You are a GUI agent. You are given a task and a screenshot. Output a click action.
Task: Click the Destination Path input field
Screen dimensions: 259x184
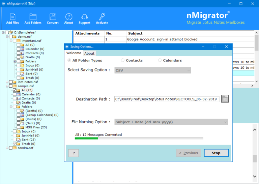pos(167,99)
